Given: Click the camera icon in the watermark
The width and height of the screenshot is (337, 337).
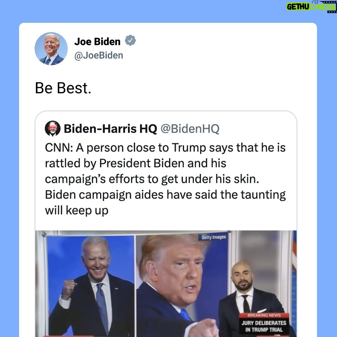Looking at the screenshot, I should click(316, 2).
